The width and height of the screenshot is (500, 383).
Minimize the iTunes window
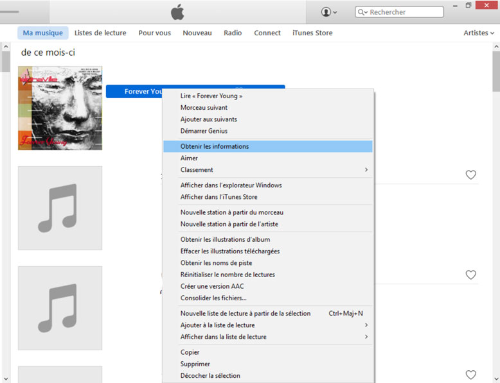455,6
